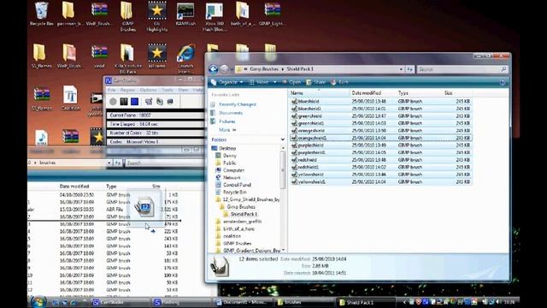
Task: Select GIMP_Light archive on desktop
Action: 272,14
